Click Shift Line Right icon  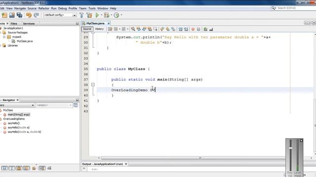pyautogui.click(x=186, y=29)
